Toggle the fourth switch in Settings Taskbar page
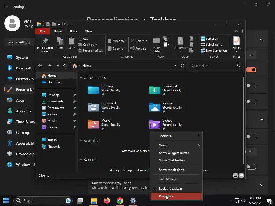 [251, 137]
